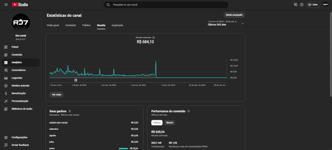This screenshot has width=332, height=150.
Task: Click the R$ 1,92 RPM value
Action: click(173, 143)
